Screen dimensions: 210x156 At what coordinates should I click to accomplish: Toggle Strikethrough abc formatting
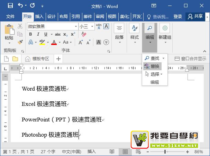(x=58, y=34)
